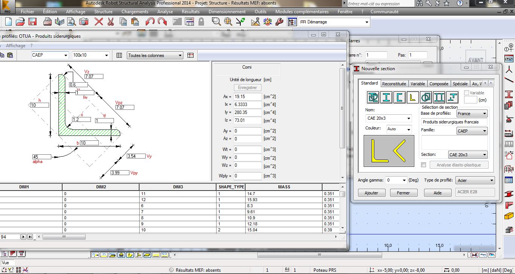
Task: Click the Iy value field 280.35
Action: pyautogui.click(x=248, y=112)
